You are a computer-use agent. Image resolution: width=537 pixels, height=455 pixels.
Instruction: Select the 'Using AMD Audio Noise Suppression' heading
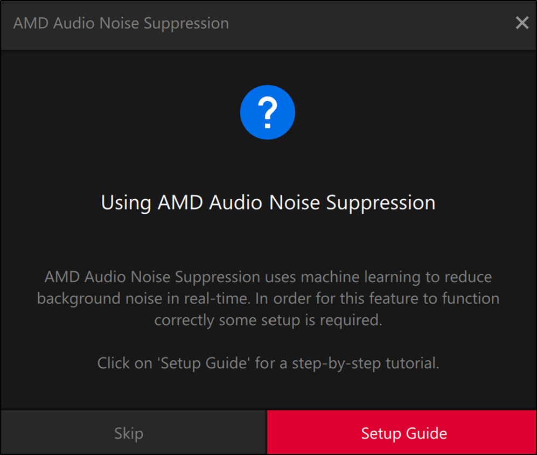pyautogui.click(x=268, y=202)
